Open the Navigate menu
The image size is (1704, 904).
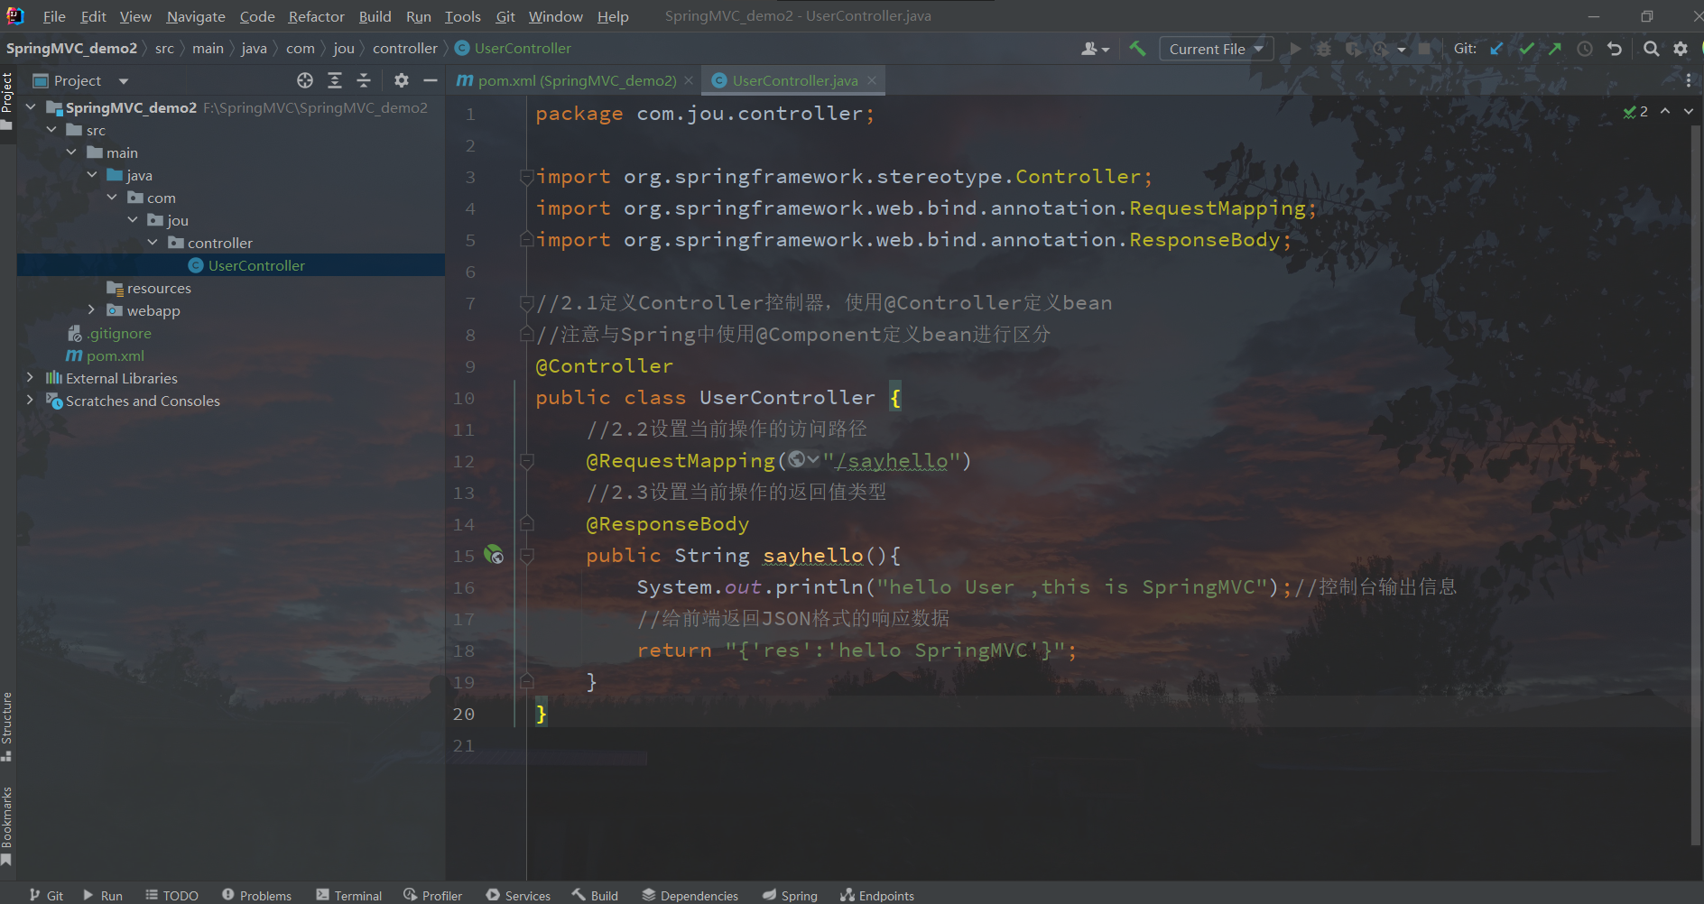[x=196, y=16]
